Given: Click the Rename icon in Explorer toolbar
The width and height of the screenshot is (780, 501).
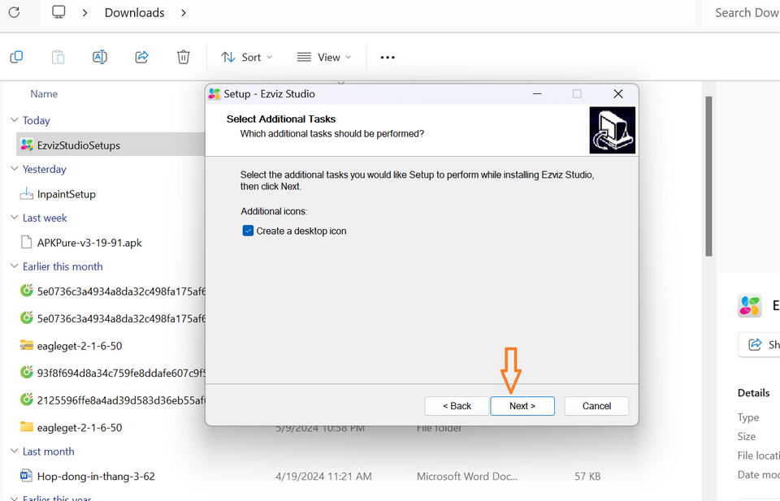Looking at the screenshot, I should click(100, 57).
